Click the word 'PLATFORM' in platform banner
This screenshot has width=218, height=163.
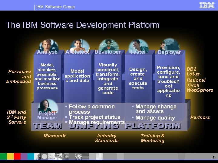153,126
